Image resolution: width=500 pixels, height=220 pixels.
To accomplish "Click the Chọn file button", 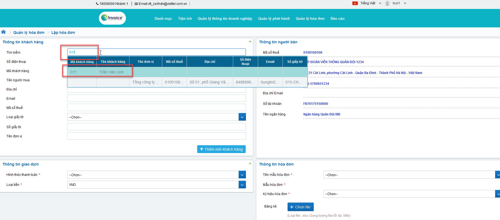I will (300, 207).
